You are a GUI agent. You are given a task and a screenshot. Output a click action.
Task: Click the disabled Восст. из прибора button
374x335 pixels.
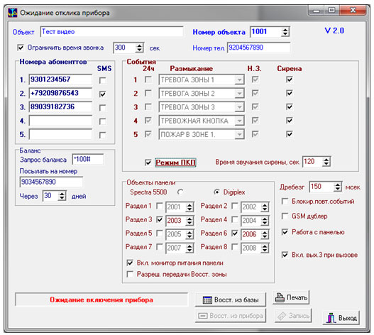(x=231, y=316)
